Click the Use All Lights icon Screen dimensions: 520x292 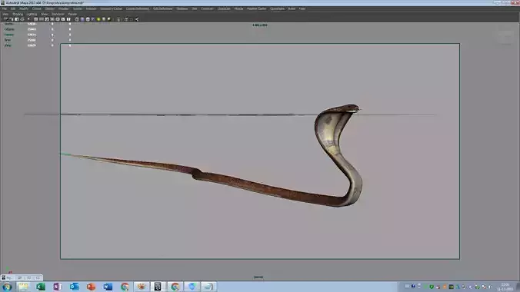pyautogui.click(x=98, y=19)
